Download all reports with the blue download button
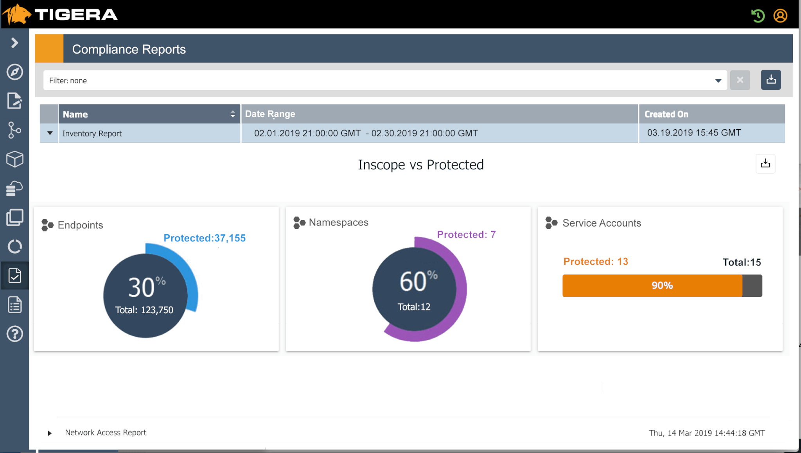Screen dimensions: 801x453 [x=771, y=80]
